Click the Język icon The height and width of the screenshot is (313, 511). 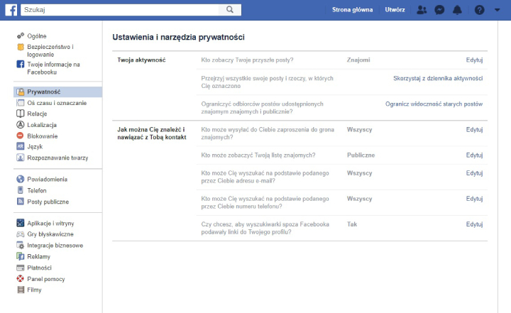[x=21, y=146]
